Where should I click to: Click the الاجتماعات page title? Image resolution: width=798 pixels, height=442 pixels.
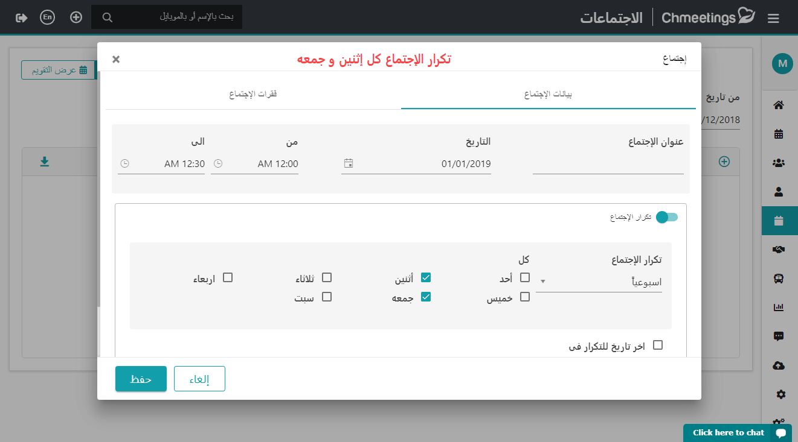(611, 17)
